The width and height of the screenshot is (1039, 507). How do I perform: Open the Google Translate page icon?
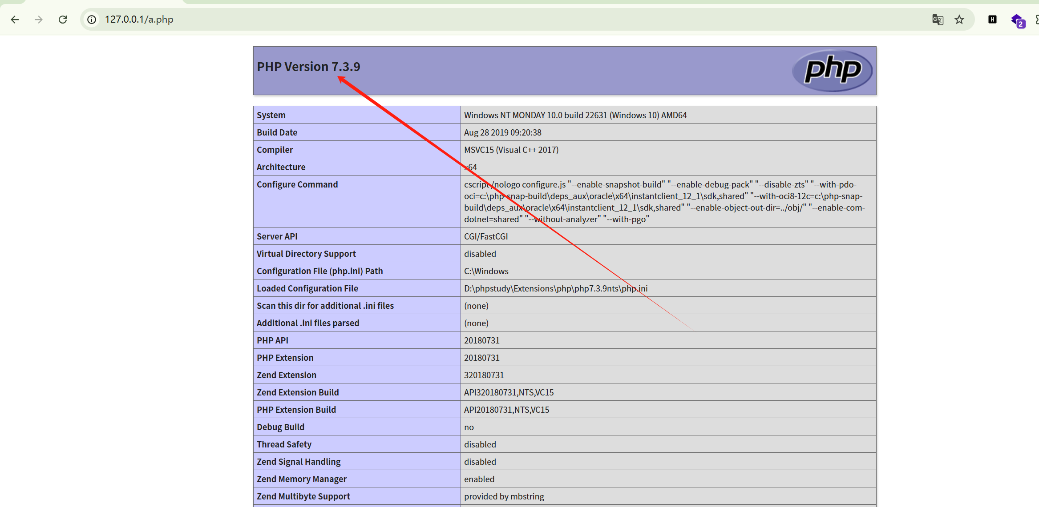click(938, 20)
